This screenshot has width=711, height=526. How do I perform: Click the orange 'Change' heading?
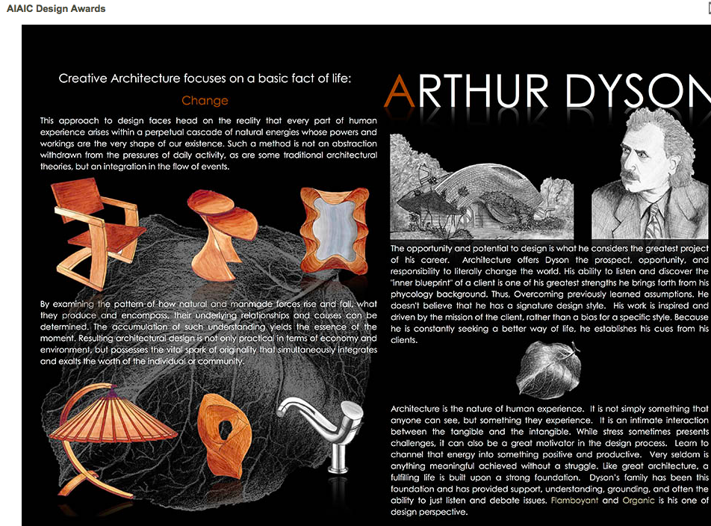click(205, 101)
